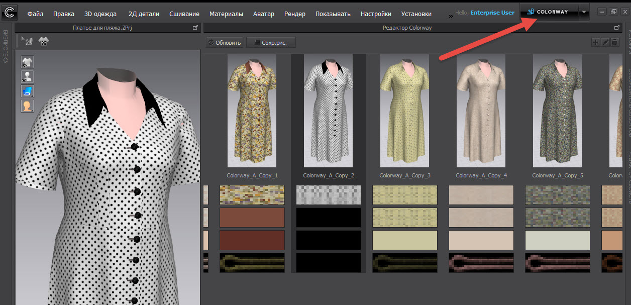Click the checkered shirt texture icon
Image resolution: width=631 pixels, height=305 pixels.
[44, 42]
